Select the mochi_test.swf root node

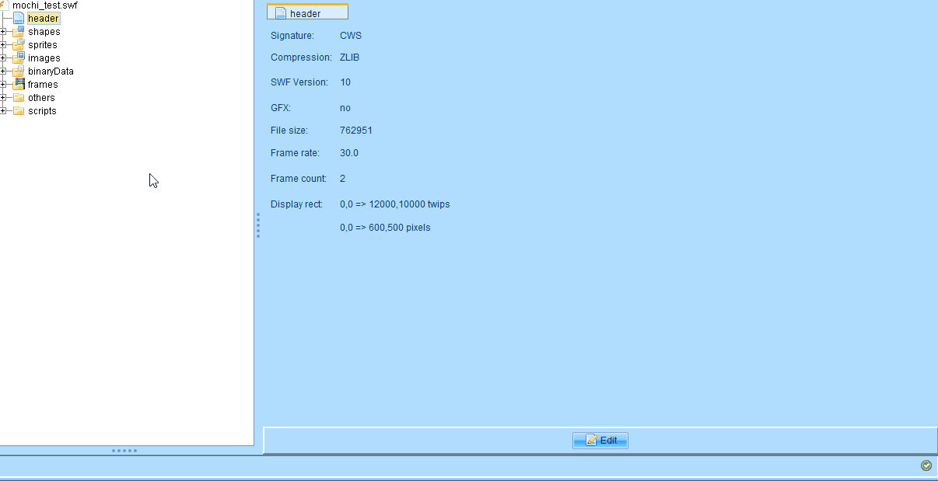click(x=44, y=5)
